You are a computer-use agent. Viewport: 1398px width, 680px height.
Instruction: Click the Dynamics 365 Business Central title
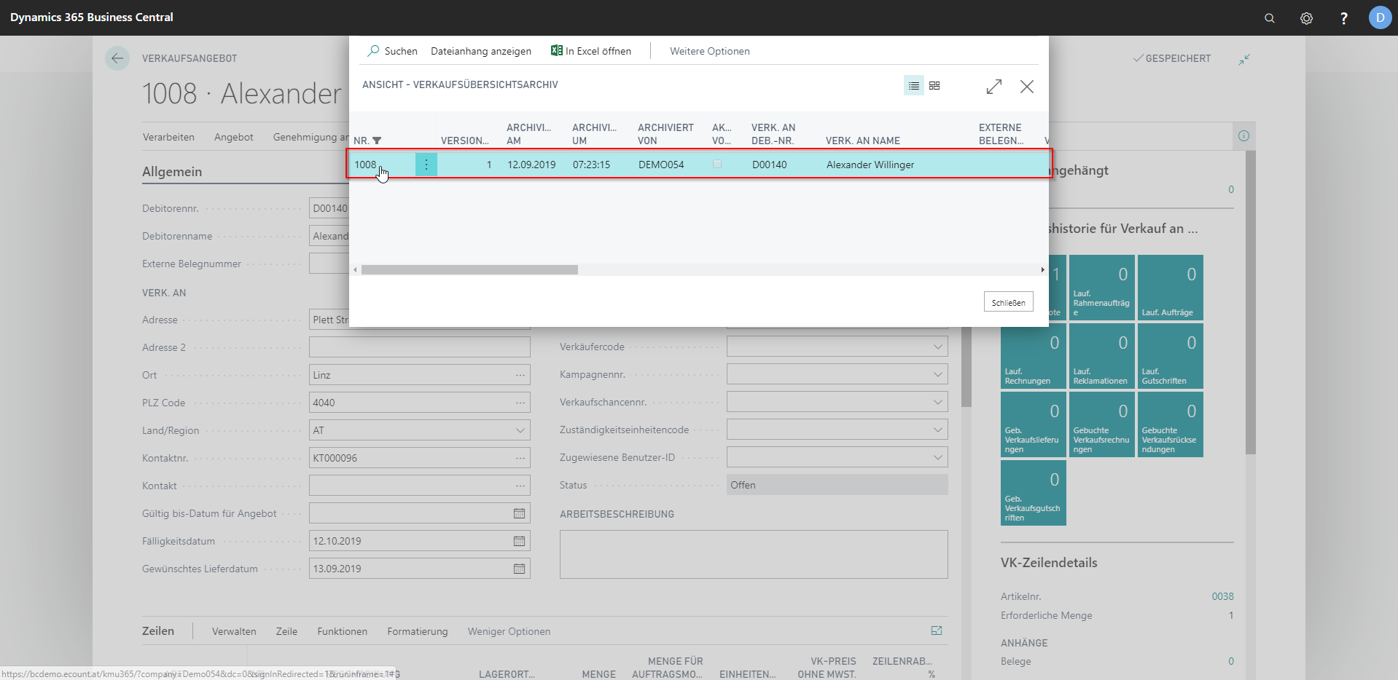(x=92, y=17)
